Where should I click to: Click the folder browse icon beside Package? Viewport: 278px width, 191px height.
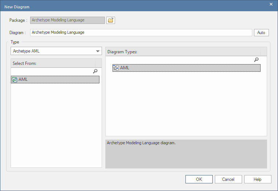tap(111, 20)
